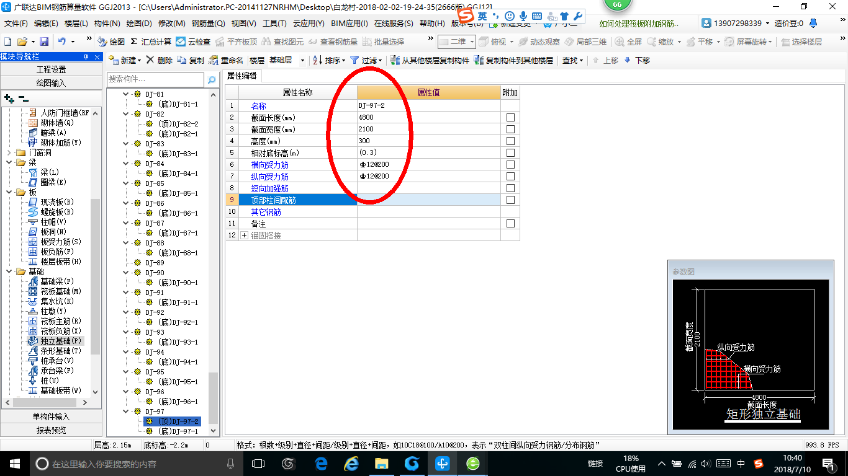This screenshot has height=476, width=848.
Task: Select 独立基础(P) in navigation tree
Action: tap(56, 341)
